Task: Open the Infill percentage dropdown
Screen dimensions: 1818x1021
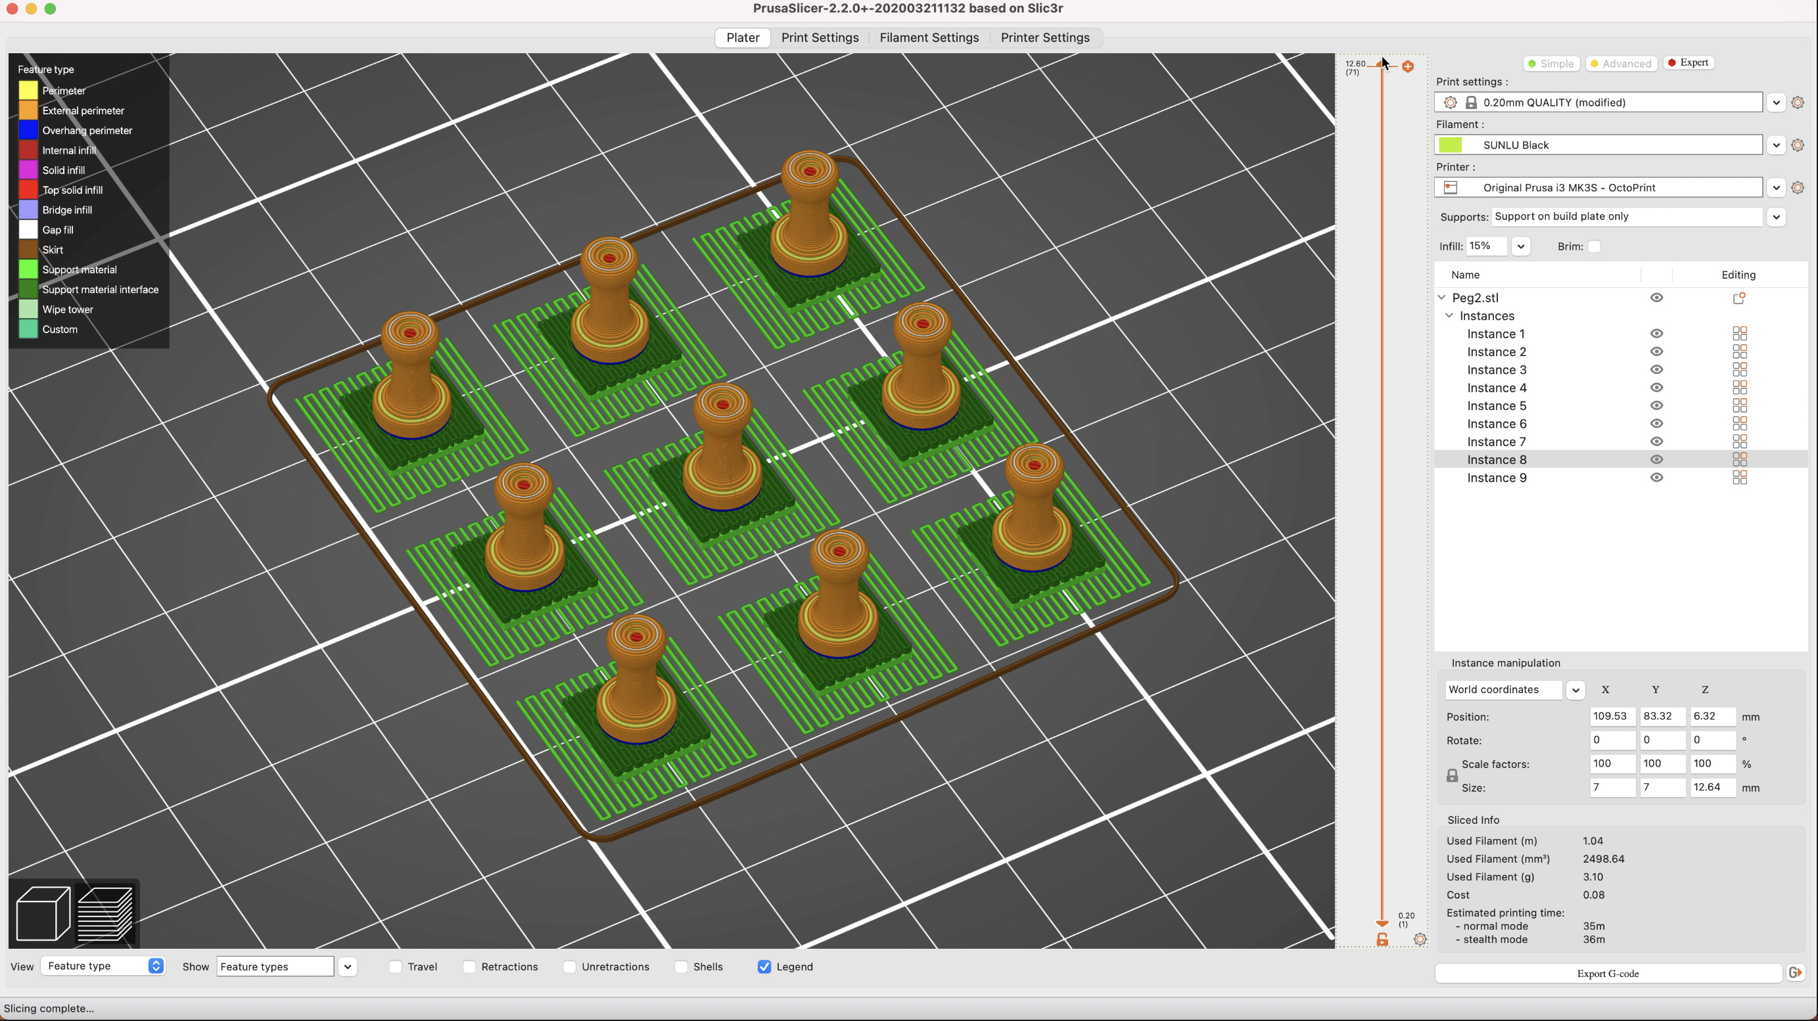Action: (1520, 246)
